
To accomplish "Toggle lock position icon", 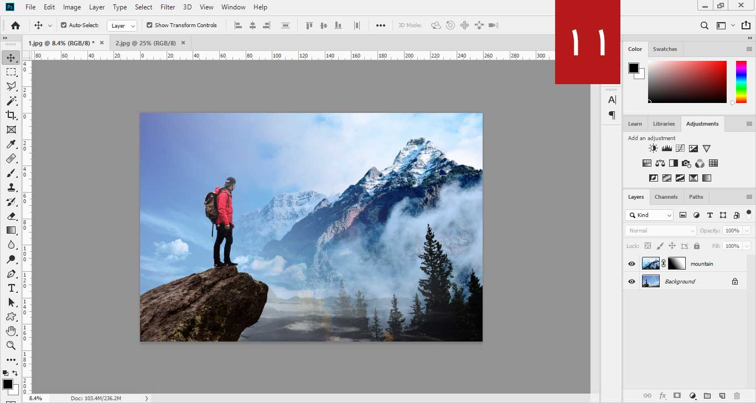I will [x=672, y=246].
